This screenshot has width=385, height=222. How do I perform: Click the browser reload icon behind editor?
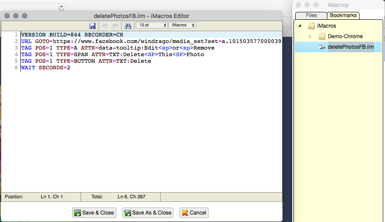pyautogui.click(x=62, y=8)
